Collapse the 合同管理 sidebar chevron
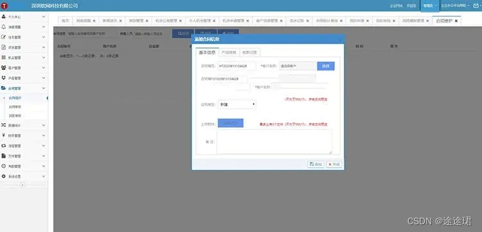 [44, 88]
